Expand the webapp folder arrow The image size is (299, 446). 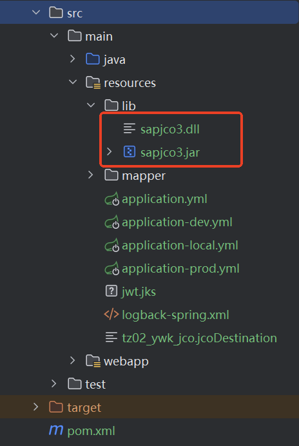73,360
